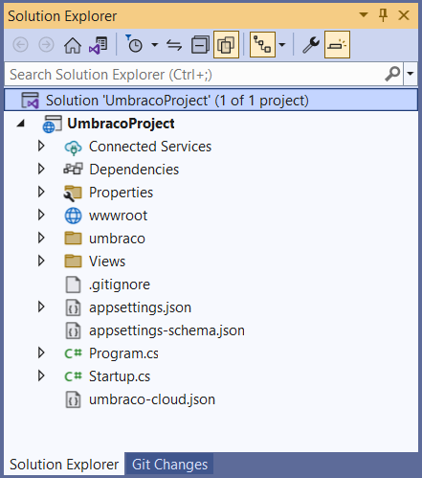Click the search magnifier icon

point(392,74)
